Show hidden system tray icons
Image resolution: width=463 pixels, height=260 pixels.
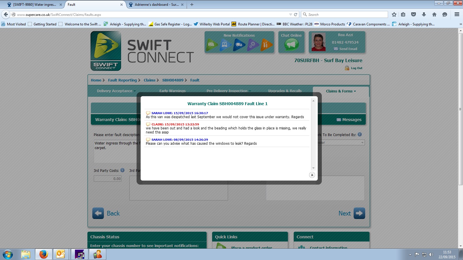pos(410,255)
